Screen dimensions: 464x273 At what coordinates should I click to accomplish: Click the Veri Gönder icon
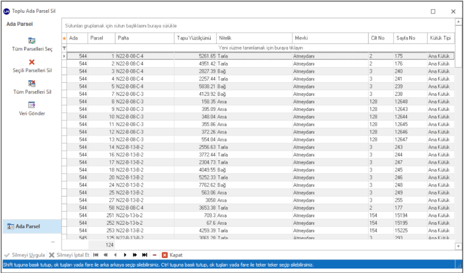pos(32,105)
